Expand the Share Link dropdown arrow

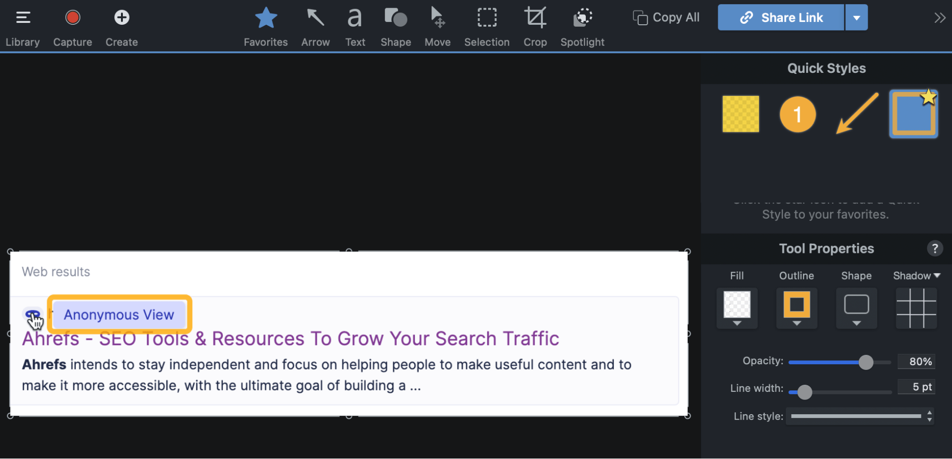click(857, 18)
